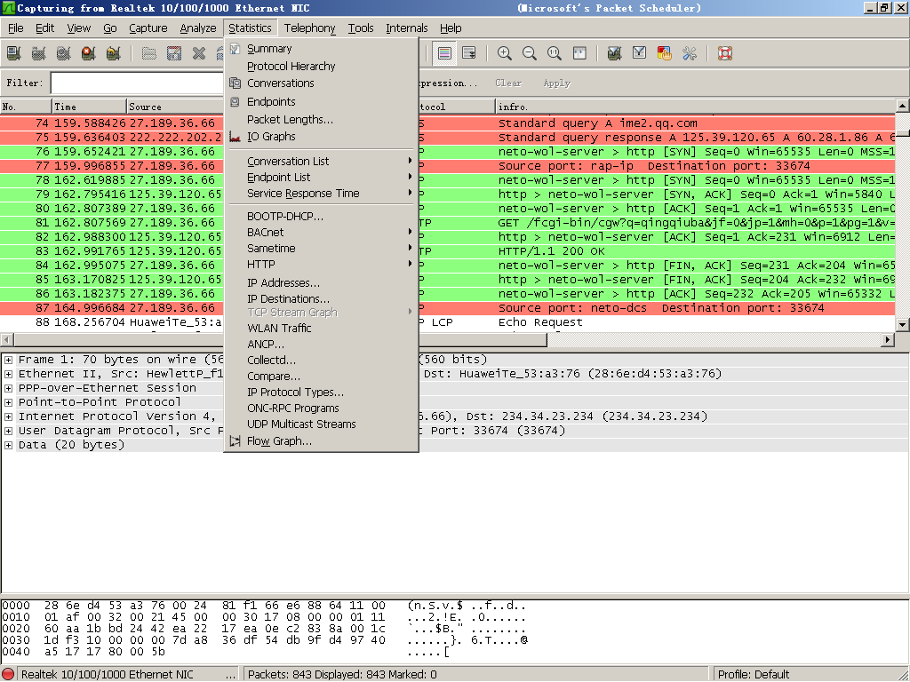Click the packet list scroll up arrow

click(x=903, y=106)
